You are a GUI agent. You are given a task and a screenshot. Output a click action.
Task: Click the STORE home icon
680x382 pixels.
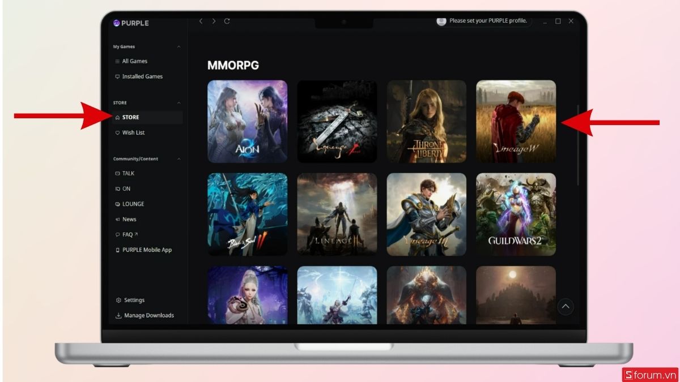(117, 117)
